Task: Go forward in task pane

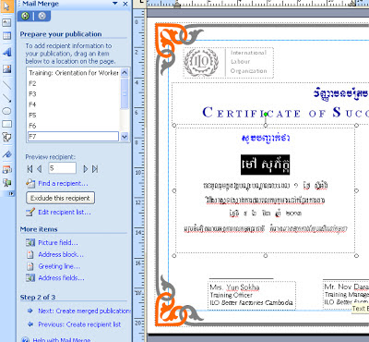Action: [42, 16]
